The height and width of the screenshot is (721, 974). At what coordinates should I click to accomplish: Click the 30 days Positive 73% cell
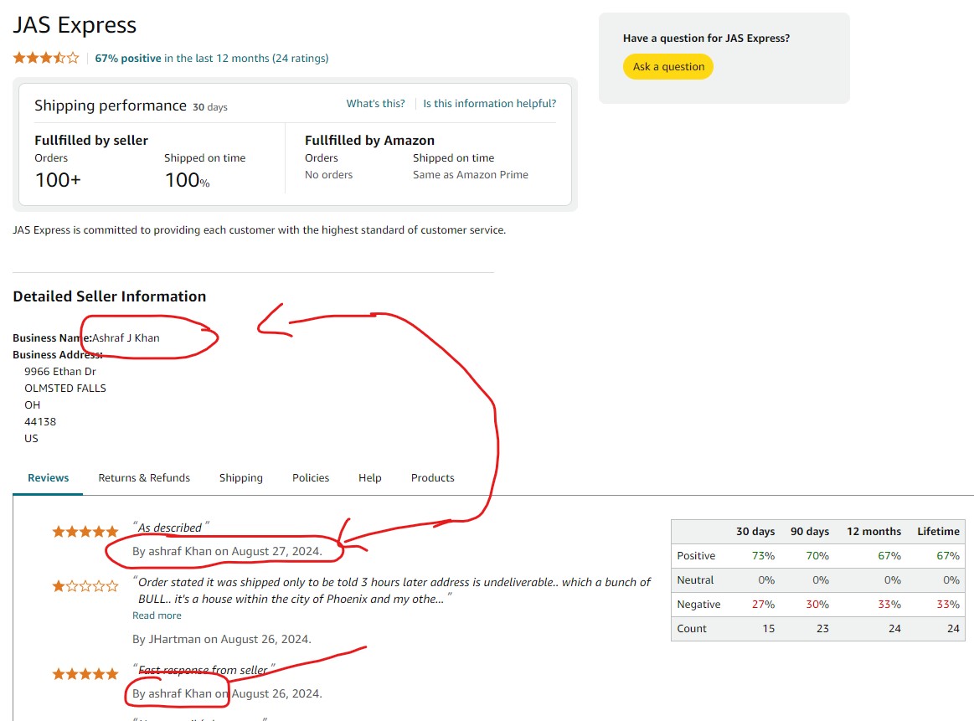coord(763,556)
